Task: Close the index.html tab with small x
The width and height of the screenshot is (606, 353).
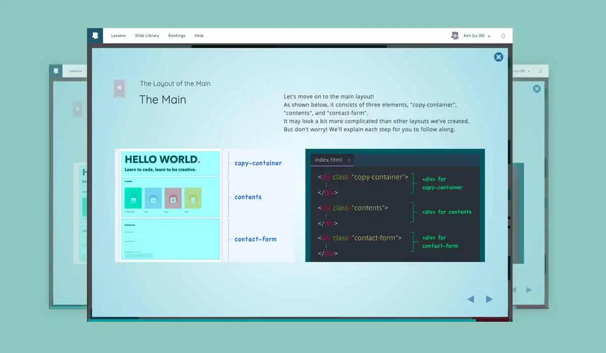Action: click(349, 160)
